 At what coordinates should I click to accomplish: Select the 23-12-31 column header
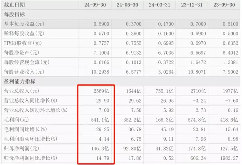[x=192, y=5]
